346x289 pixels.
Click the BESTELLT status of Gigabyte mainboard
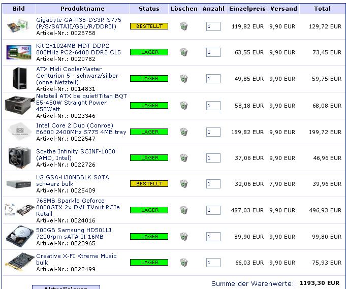pyautogui.click(x=149, y=26)
